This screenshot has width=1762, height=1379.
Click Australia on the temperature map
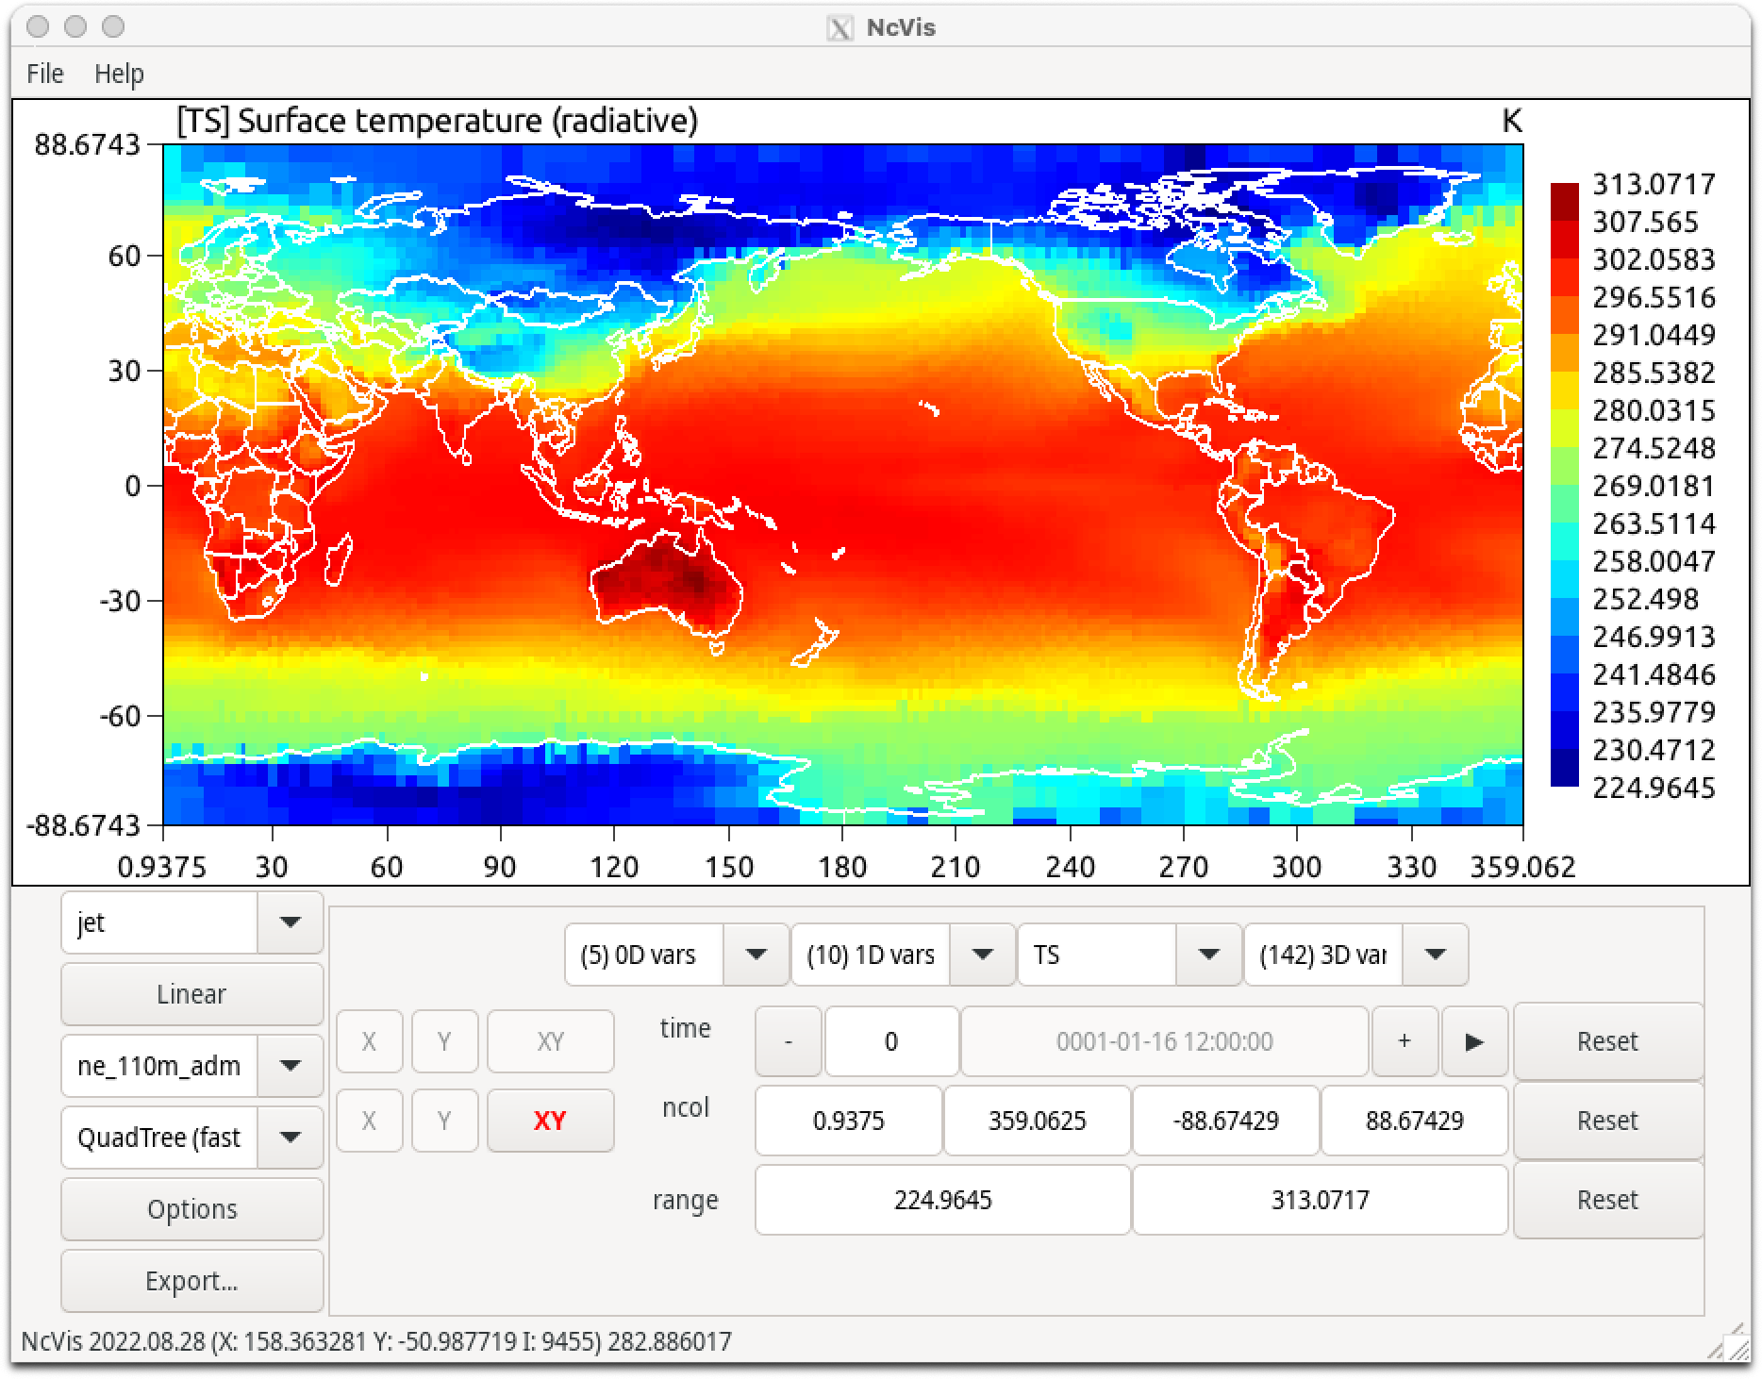(x=667, y=583)
